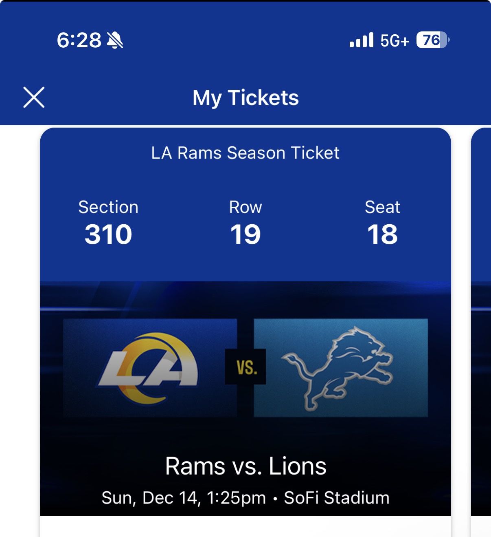Image resolution: width=491 pixels, height=537 pixels.
Task: Tap the cellular signal strength icon
Action: tap(362, 40)
